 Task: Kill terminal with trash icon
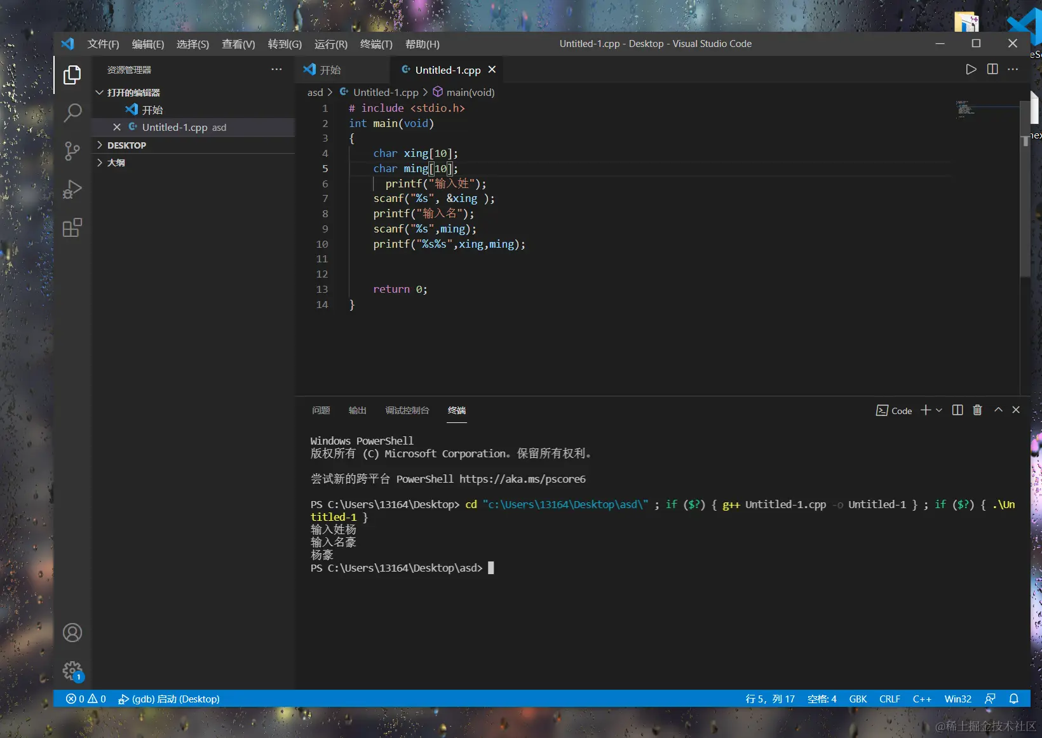click(x=977, y=410)
